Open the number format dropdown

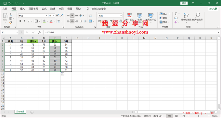tap(121, 16)
